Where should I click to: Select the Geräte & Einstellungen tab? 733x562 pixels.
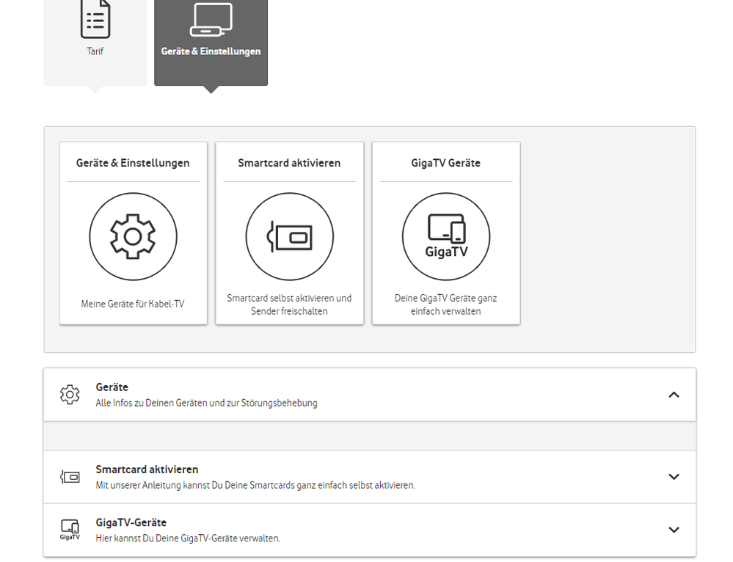pyautogui.click(x=211, y=43)
